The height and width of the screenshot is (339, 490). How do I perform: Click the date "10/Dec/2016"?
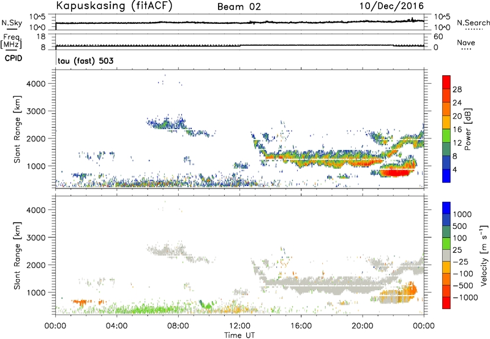coord(391,6)
